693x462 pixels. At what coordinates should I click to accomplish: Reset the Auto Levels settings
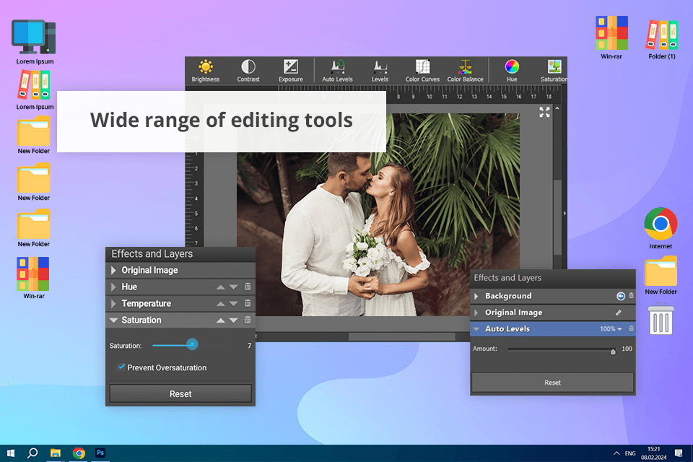pos(552,383)
